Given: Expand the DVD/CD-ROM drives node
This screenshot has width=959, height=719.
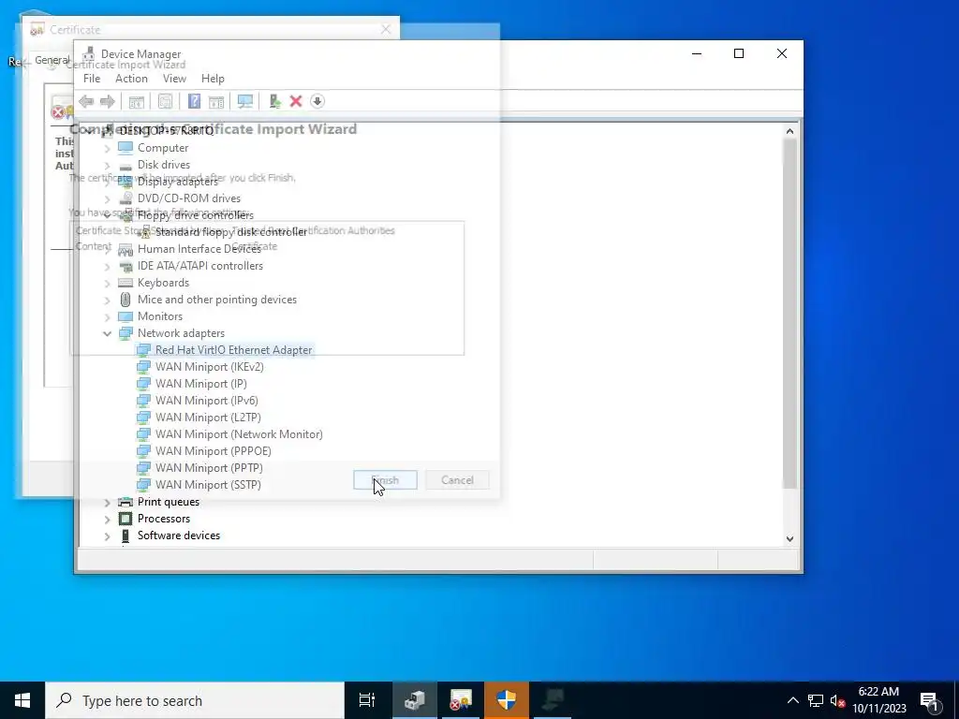Looking at the screenshot, I should (107, 198).
